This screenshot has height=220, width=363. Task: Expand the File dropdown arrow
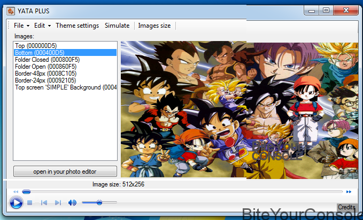point(28,26)
